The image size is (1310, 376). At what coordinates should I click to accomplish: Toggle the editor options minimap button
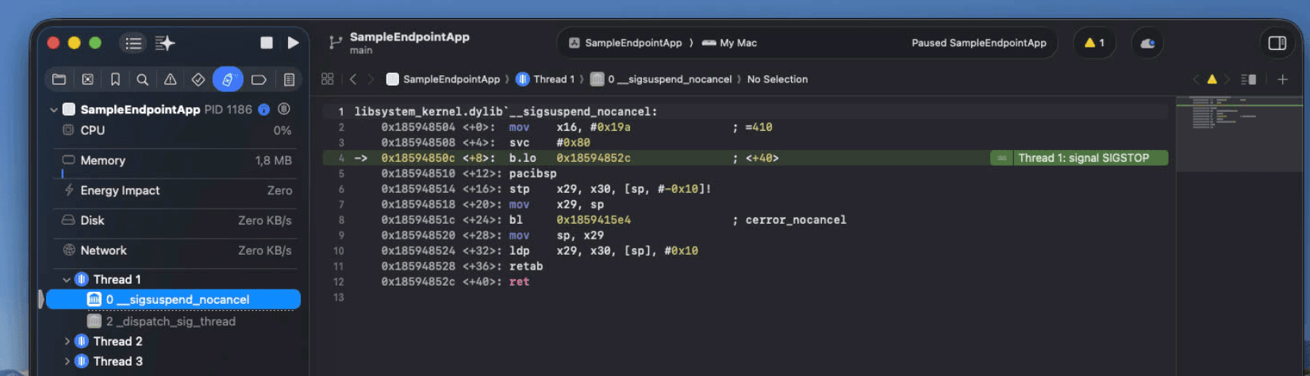pos(1248,79)
